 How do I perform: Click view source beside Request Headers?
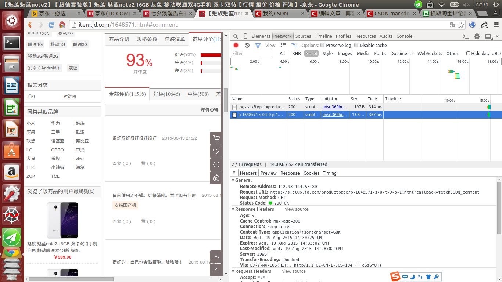pos(294,271)
